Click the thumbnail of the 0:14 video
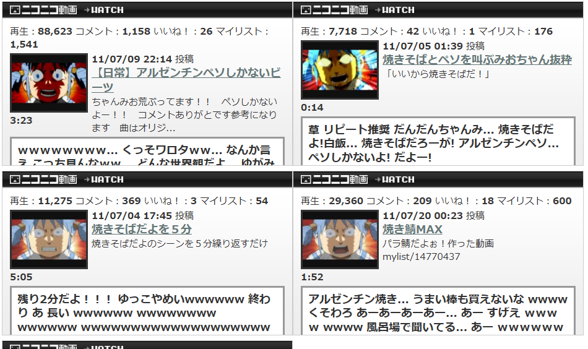 (339, 69)
